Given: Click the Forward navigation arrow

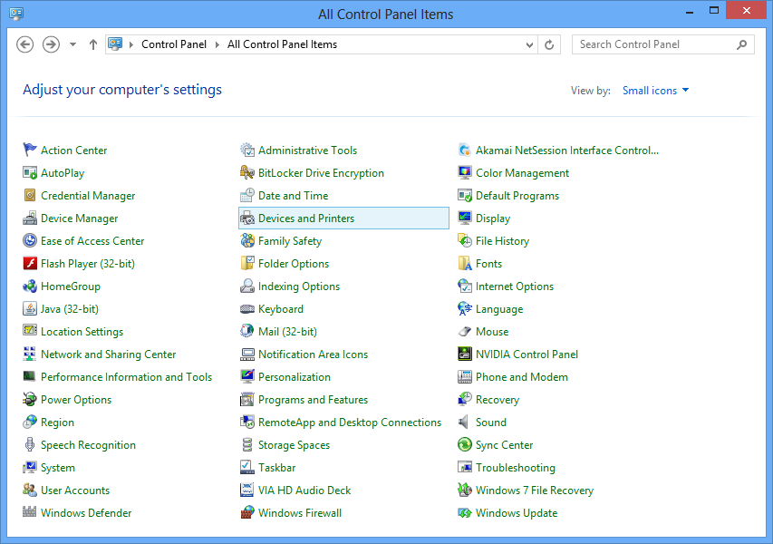Looking at the screenshot, I should pyautogui.click(x=51, y=44).
